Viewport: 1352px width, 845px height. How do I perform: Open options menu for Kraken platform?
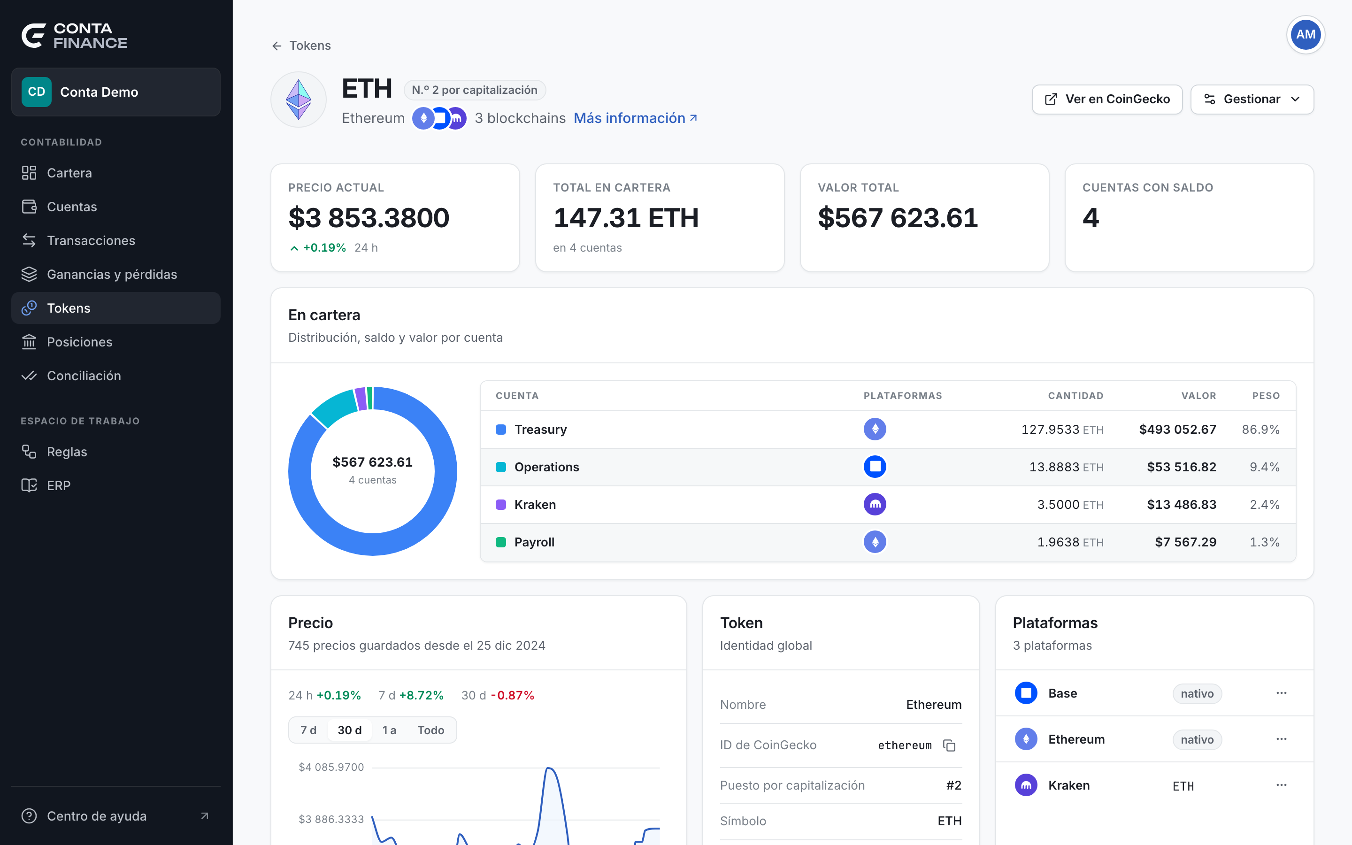(1281, 784)
